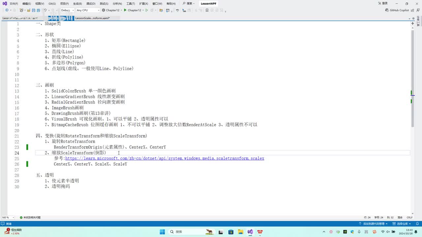Click line 1 text 一、Shape类
422x237 pixels.
pyautogui.click(x=48, y=24)
